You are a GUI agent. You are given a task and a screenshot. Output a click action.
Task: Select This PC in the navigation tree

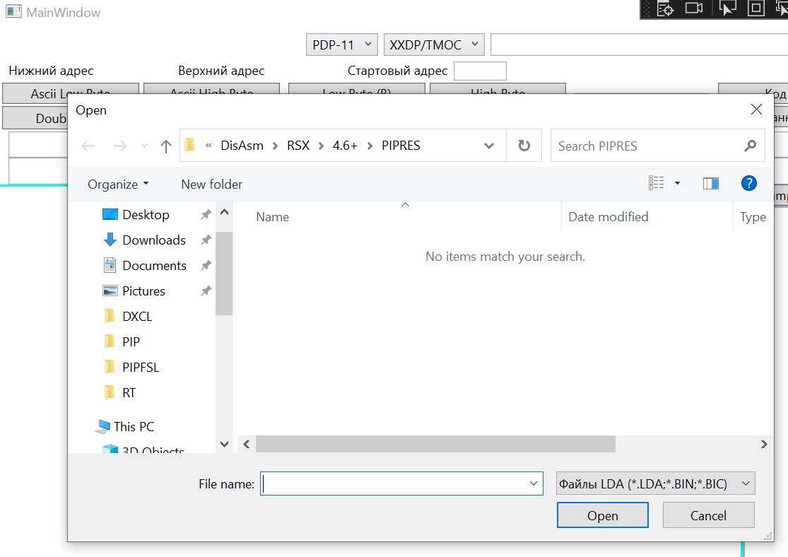134,427
